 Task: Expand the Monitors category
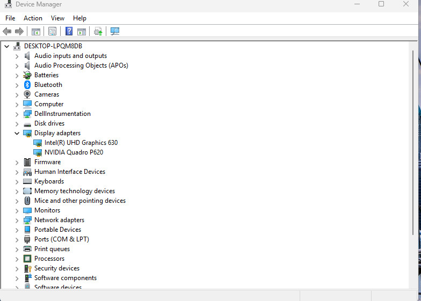[x=17, y=210]
